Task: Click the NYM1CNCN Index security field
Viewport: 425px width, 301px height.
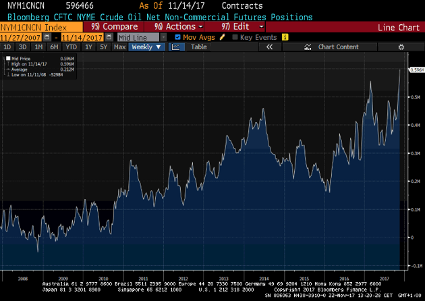Action: point(41,27)
